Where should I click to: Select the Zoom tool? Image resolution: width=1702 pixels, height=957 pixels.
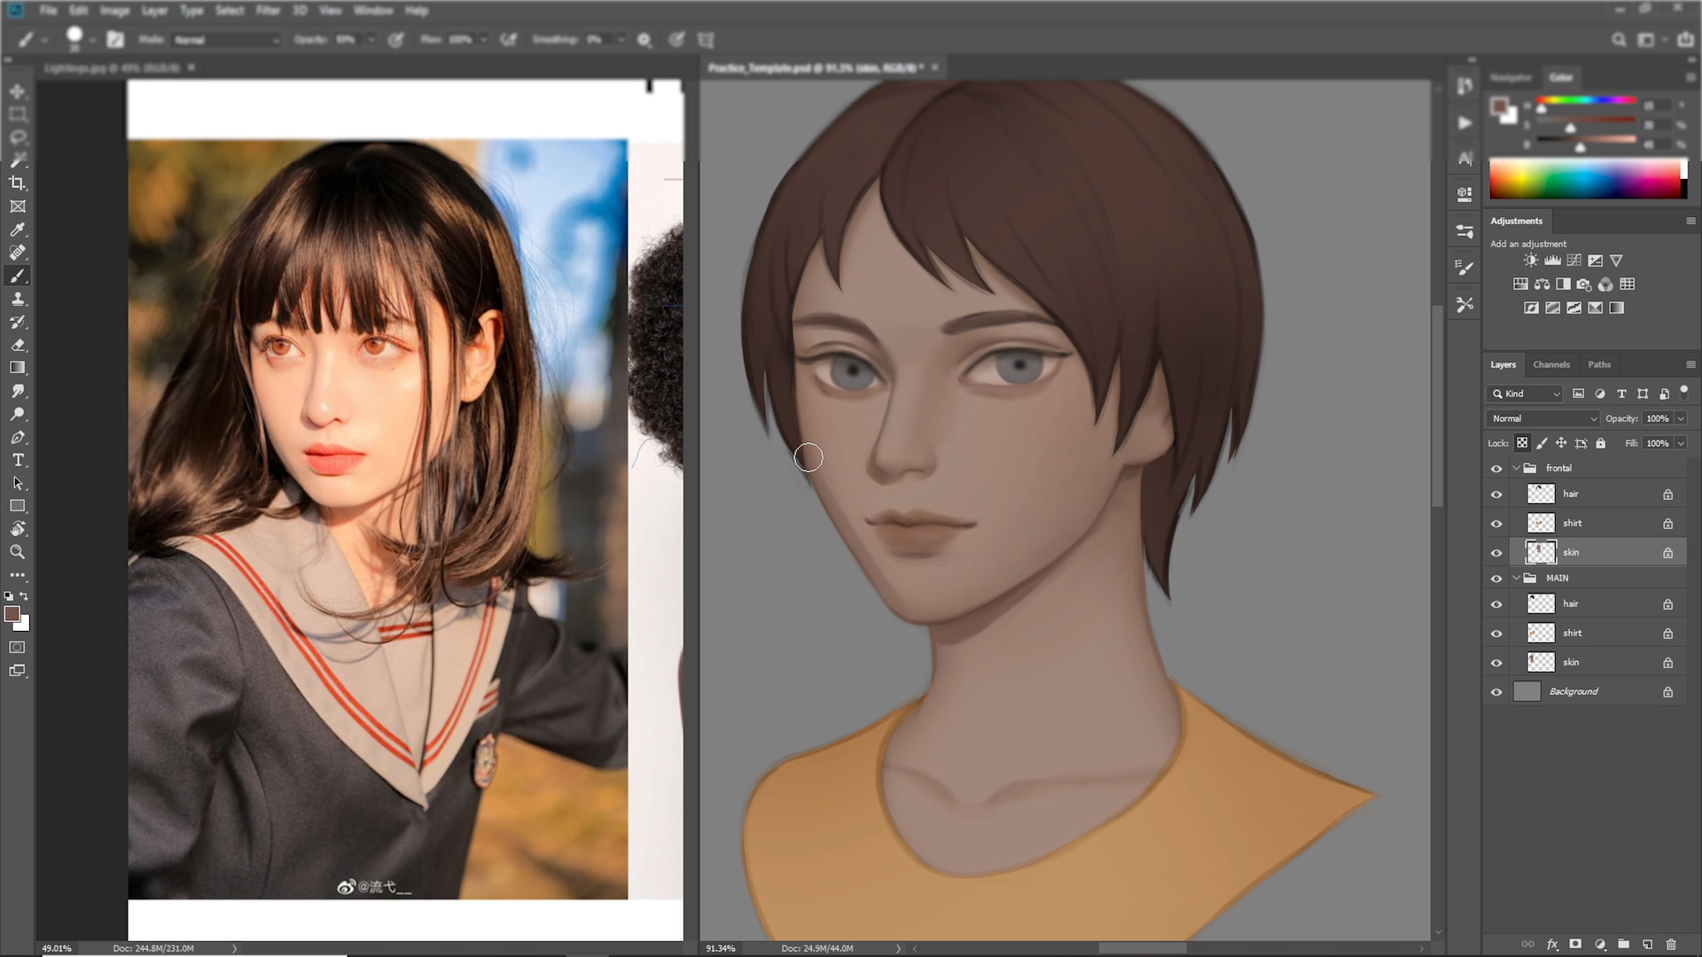pos(17,552)
